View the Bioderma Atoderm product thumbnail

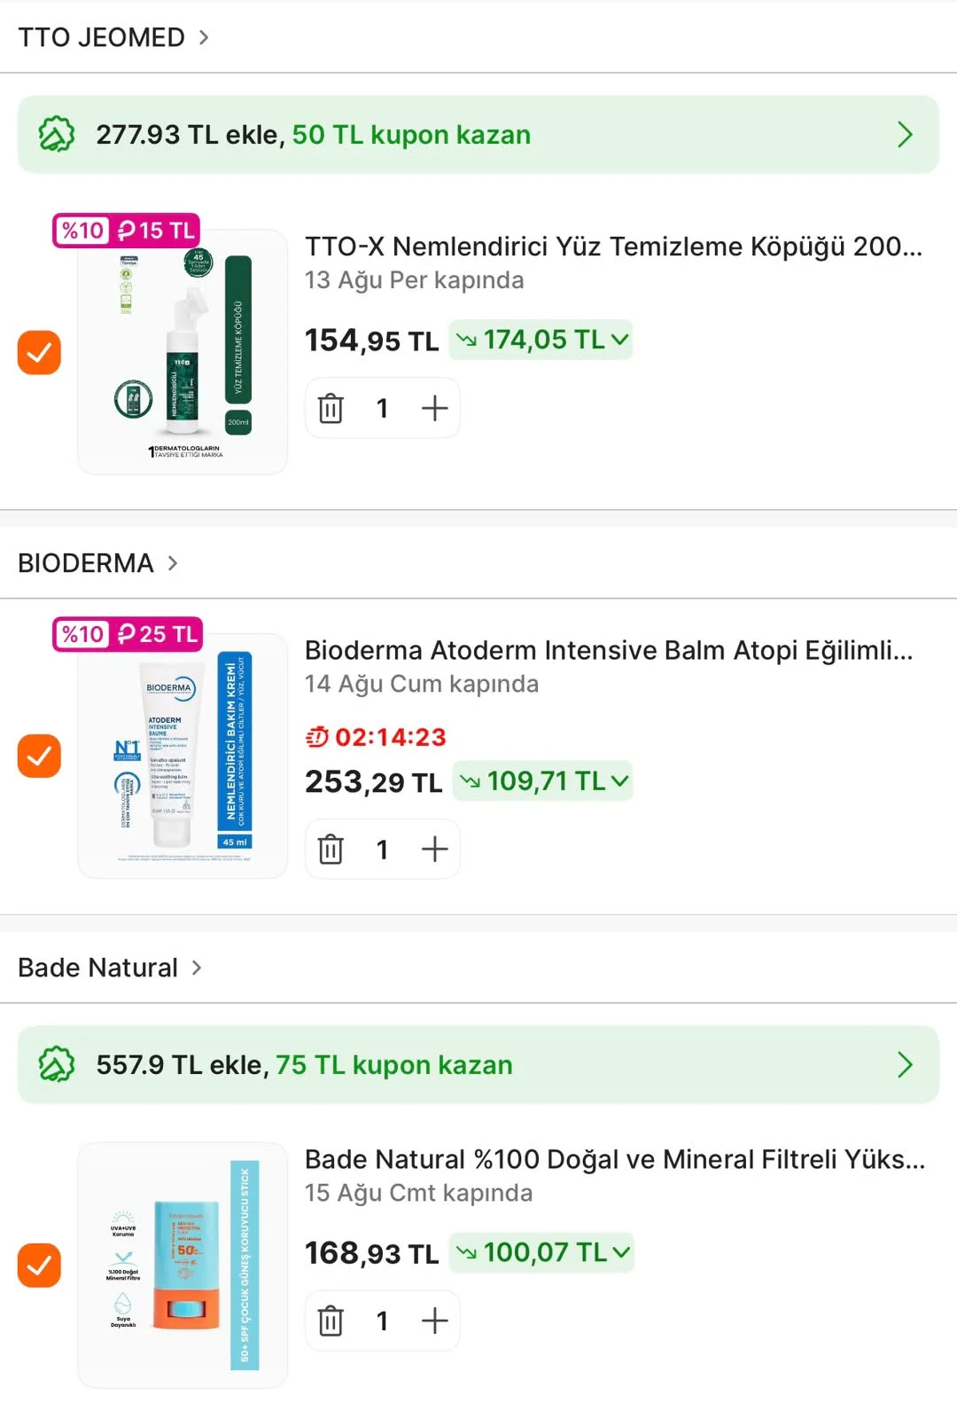pyautogui.click(x=183, y=756)
